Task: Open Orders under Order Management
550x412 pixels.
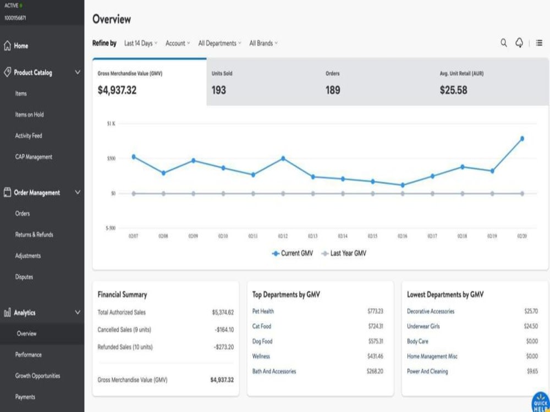Action: [x=23, y=213]
